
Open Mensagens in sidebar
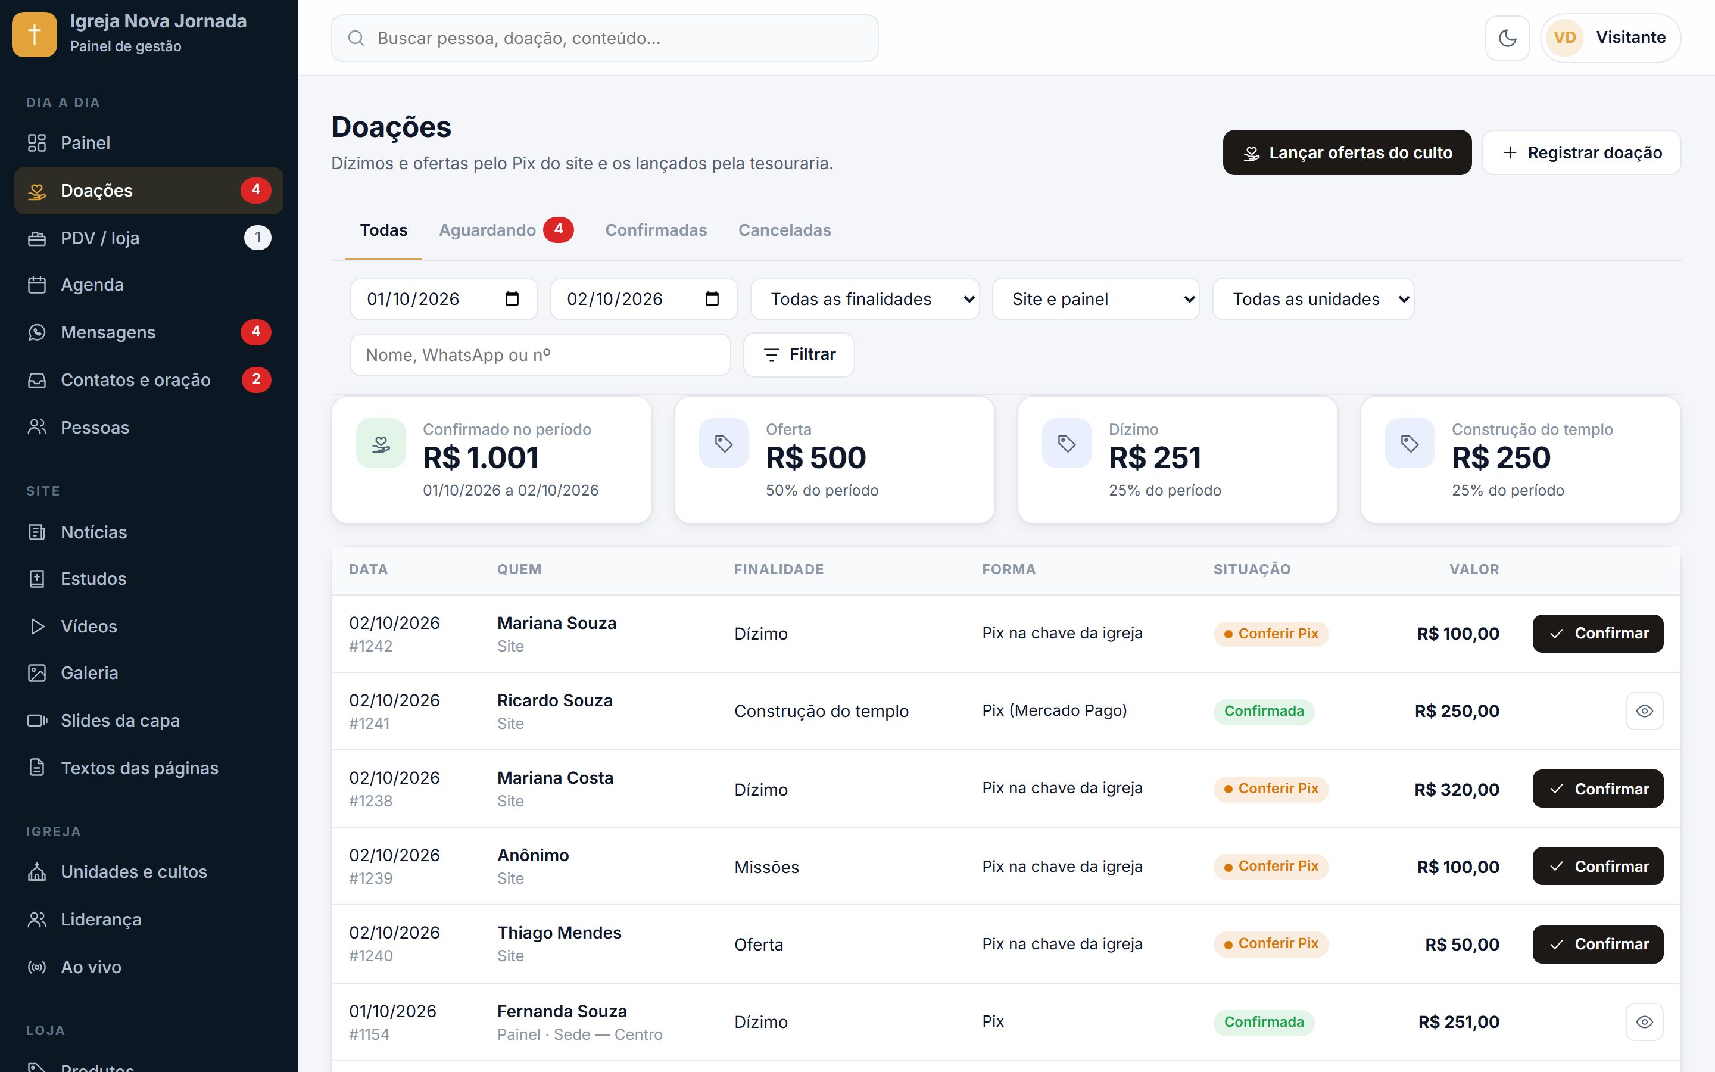(x=149, y=332)
